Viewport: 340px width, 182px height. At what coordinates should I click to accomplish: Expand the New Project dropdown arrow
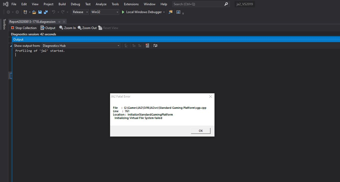(x=30, y=12)
